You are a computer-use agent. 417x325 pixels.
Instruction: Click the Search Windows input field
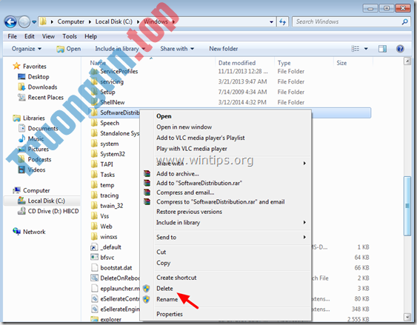pyautogui.click(x=347, y=21)
